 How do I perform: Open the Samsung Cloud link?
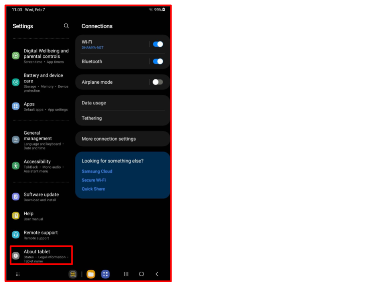point(97,171)
